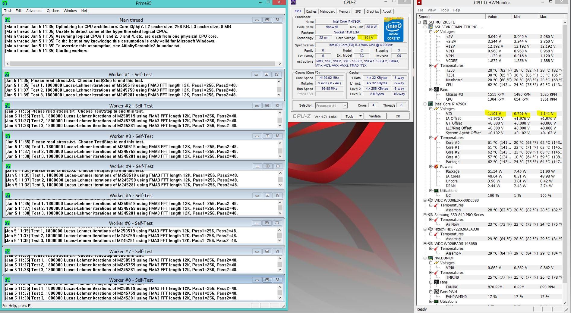The width and height of the screenshot is (571, 313).
Task: Open the Window menu in Prime95
Action: pyautogui.click(x=70, y=11)
